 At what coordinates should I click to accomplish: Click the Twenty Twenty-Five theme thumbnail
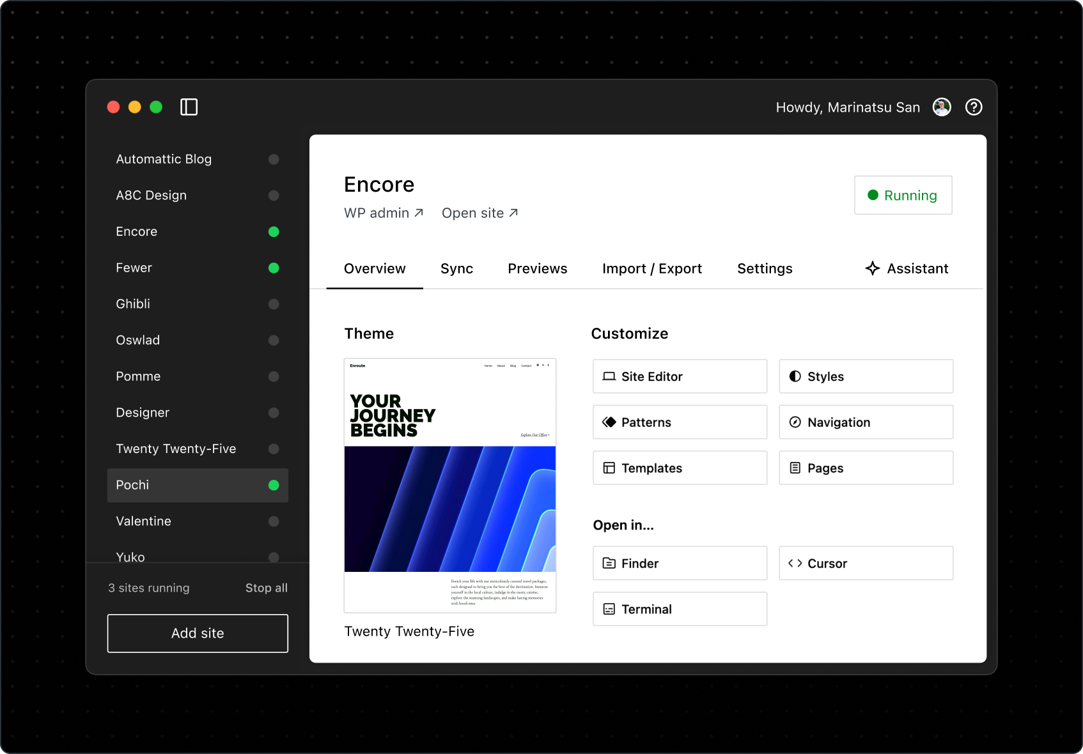[450, 485]
